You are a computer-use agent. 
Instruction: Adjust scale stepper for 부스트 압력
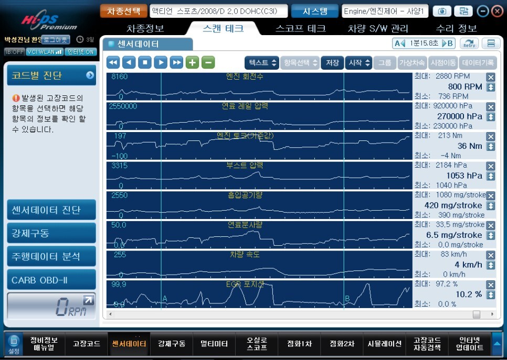tap(491, 176)
